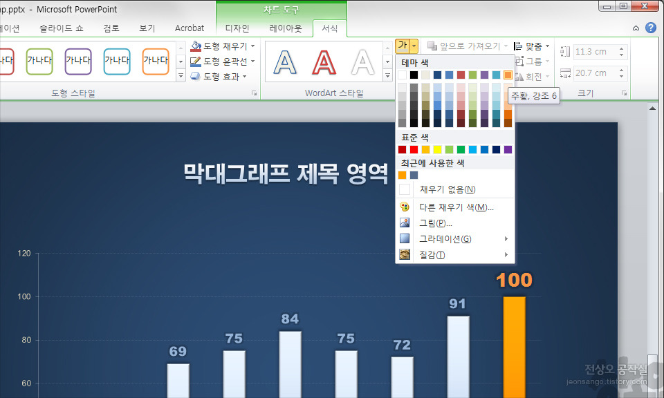Click the 가 text fill button
Screen dimensions: 664x398
(403, 46)
